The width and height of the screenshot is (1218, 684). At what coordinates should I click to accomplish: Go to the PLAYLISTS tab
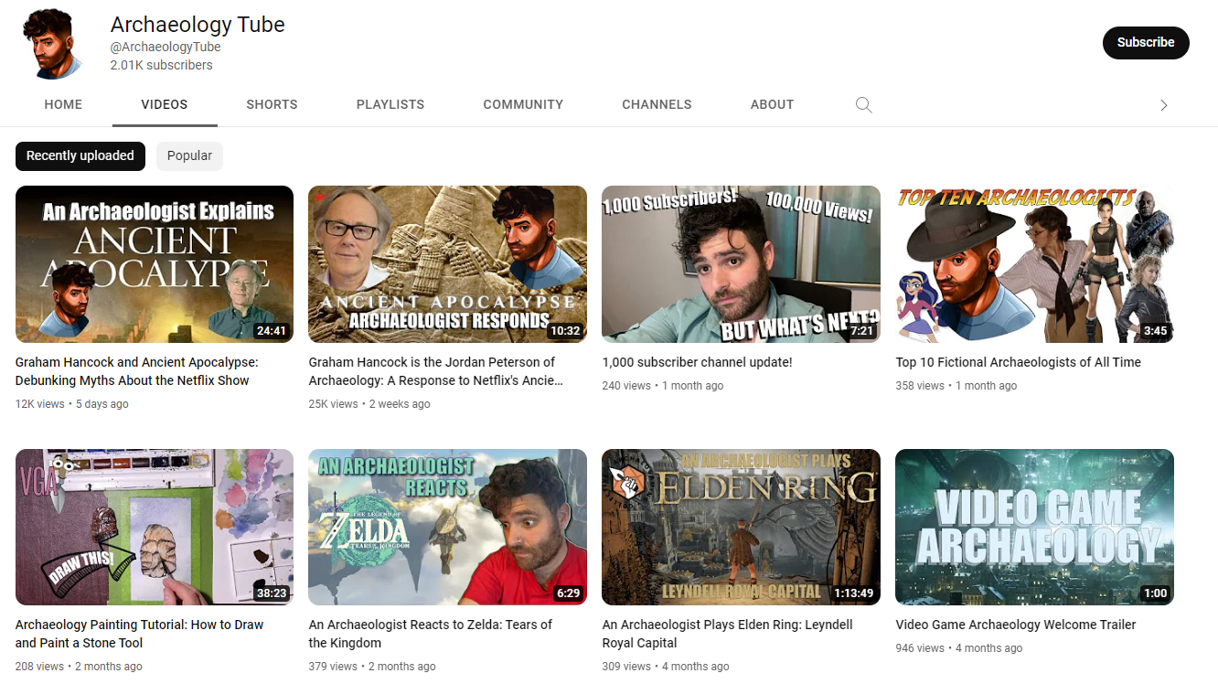390,104
